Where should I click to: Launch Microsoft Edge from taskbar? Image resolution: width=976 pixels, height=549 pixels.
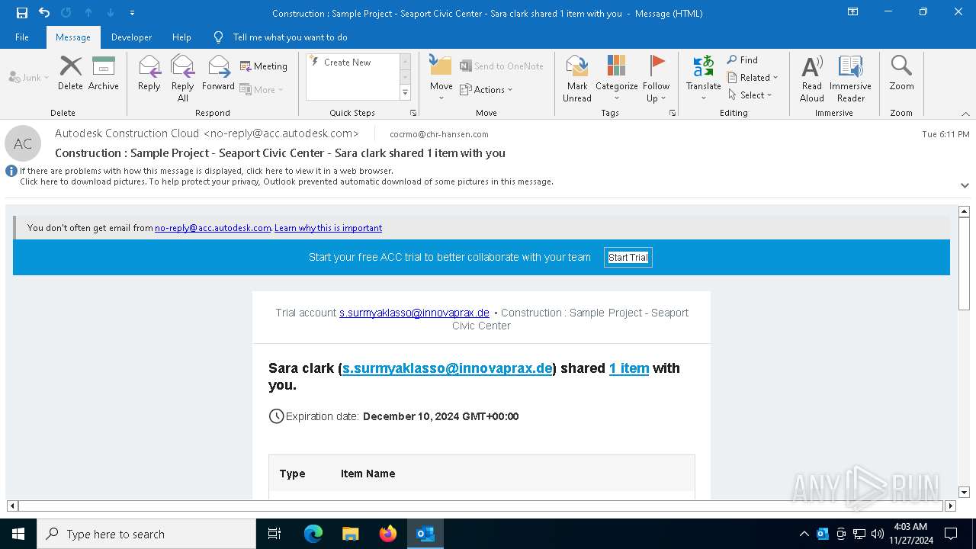(313, 534)
